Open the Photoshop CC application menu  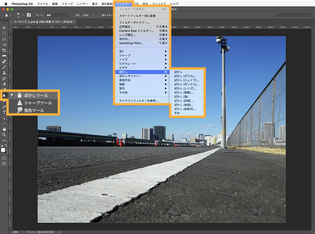pyautogui.click(x=22, y=3)
